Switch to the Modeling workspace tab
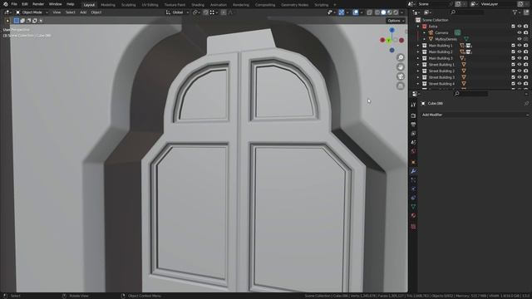Image resolution: width=532 pixels, height=299 pixels. (x=108, y=5)
